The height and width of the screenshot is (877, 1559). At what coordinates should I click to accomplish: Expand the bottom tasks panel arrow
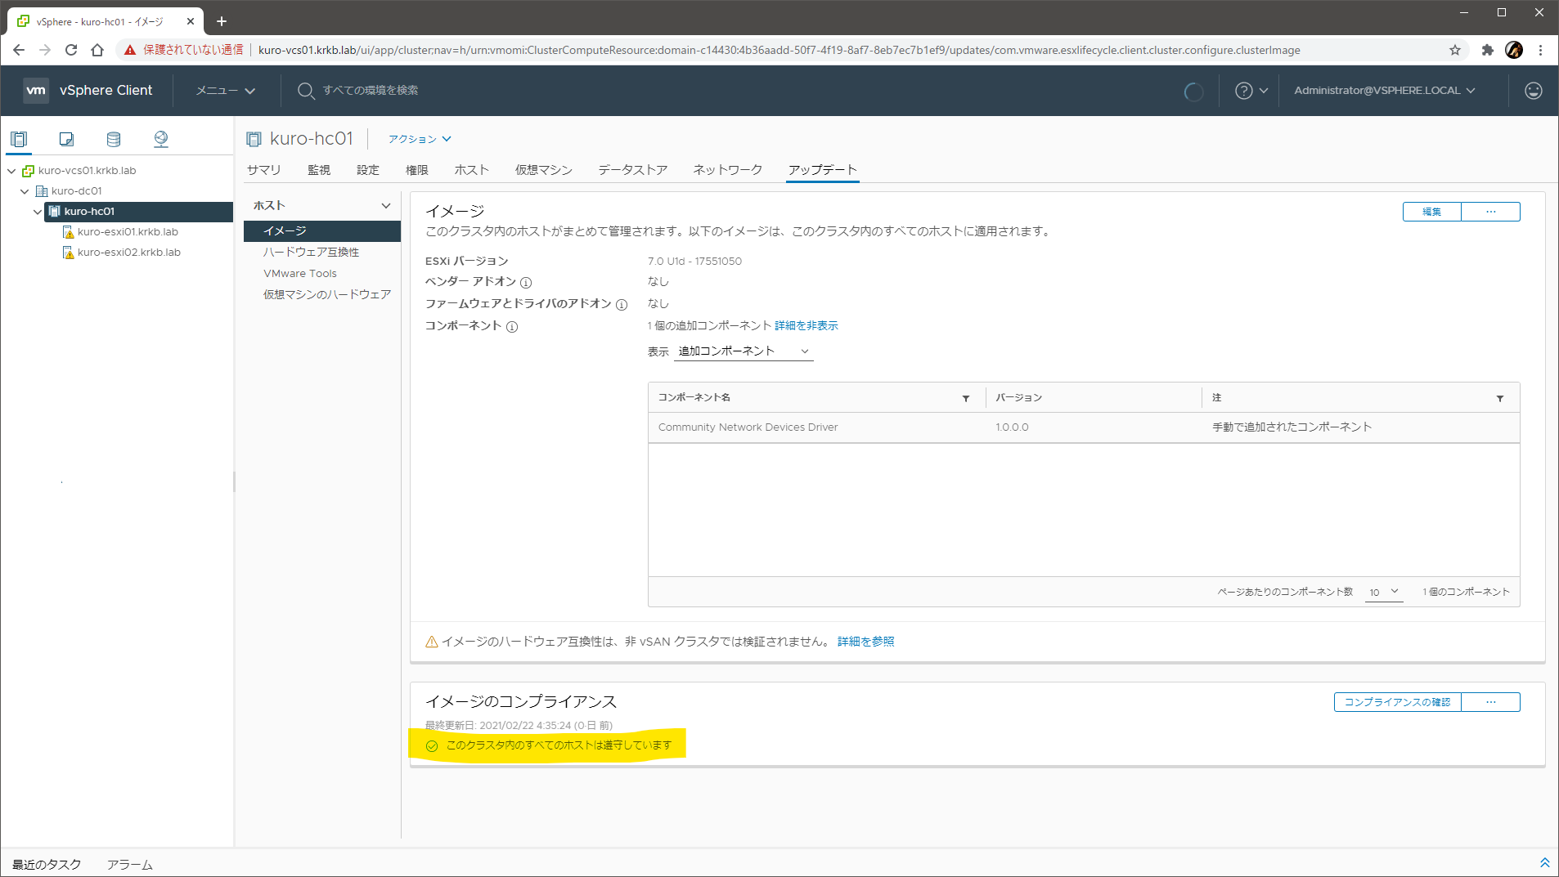pos(1544,863)
